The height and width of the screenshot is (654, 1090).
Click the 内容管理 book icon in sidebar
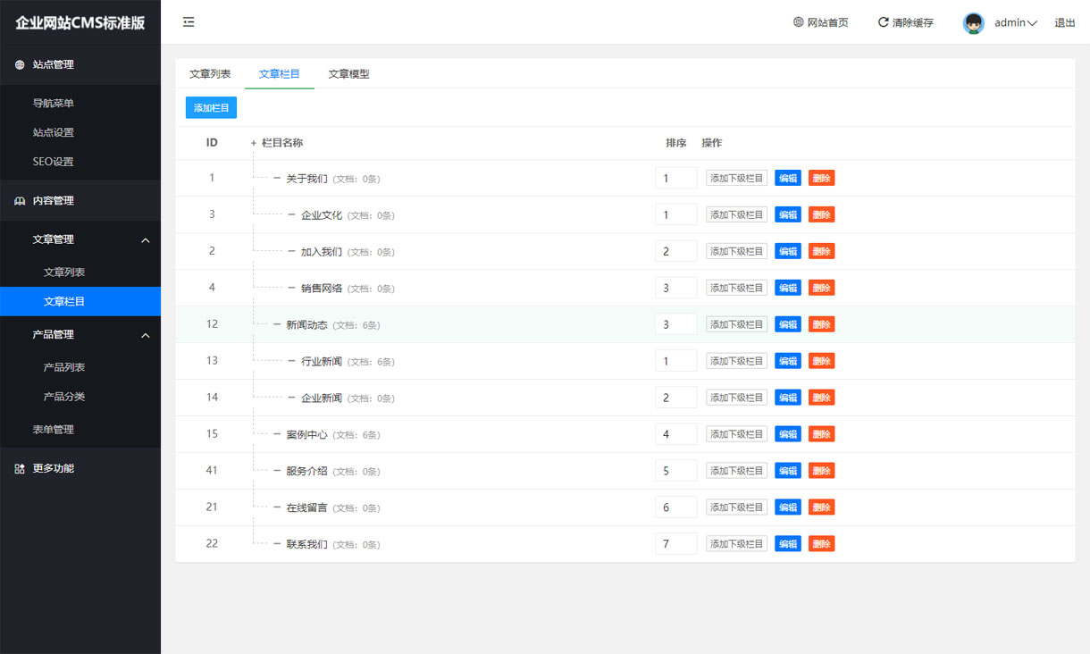click(x=20, y=201)
